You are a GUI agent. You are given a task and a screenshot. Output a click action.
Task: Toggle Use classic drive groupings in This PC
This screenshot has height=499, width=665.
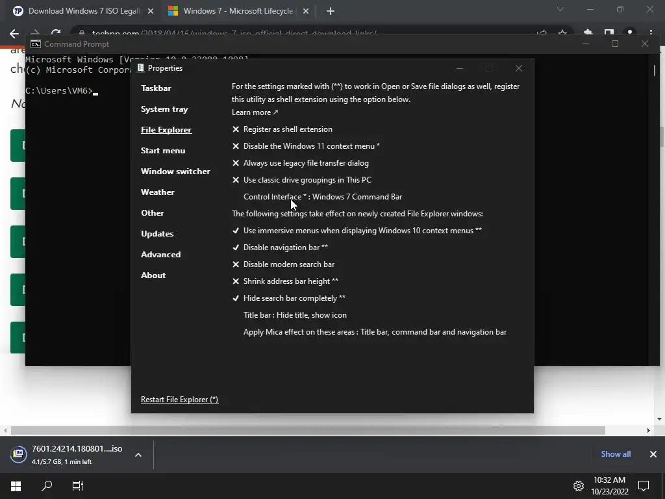point(301,180)
